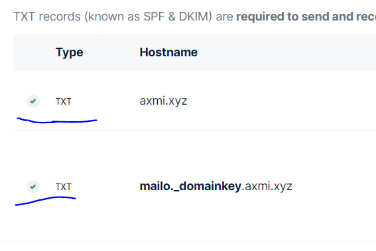The width and height of the screenshot is (376, 251).
Task: Click the word DKIM in the description
Action: point(194,17)
